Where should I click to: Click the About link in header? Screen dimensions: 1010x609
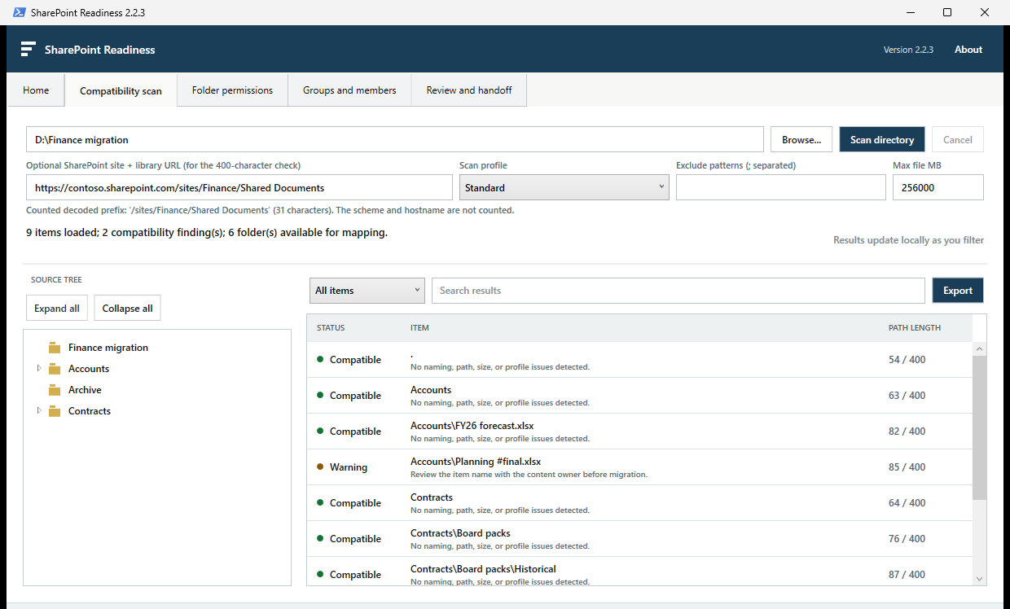click(x=968, y=50)
